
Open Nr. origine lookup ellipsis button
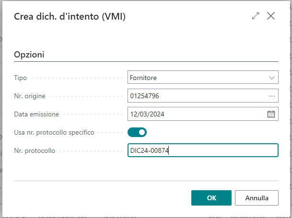point(272,96)
